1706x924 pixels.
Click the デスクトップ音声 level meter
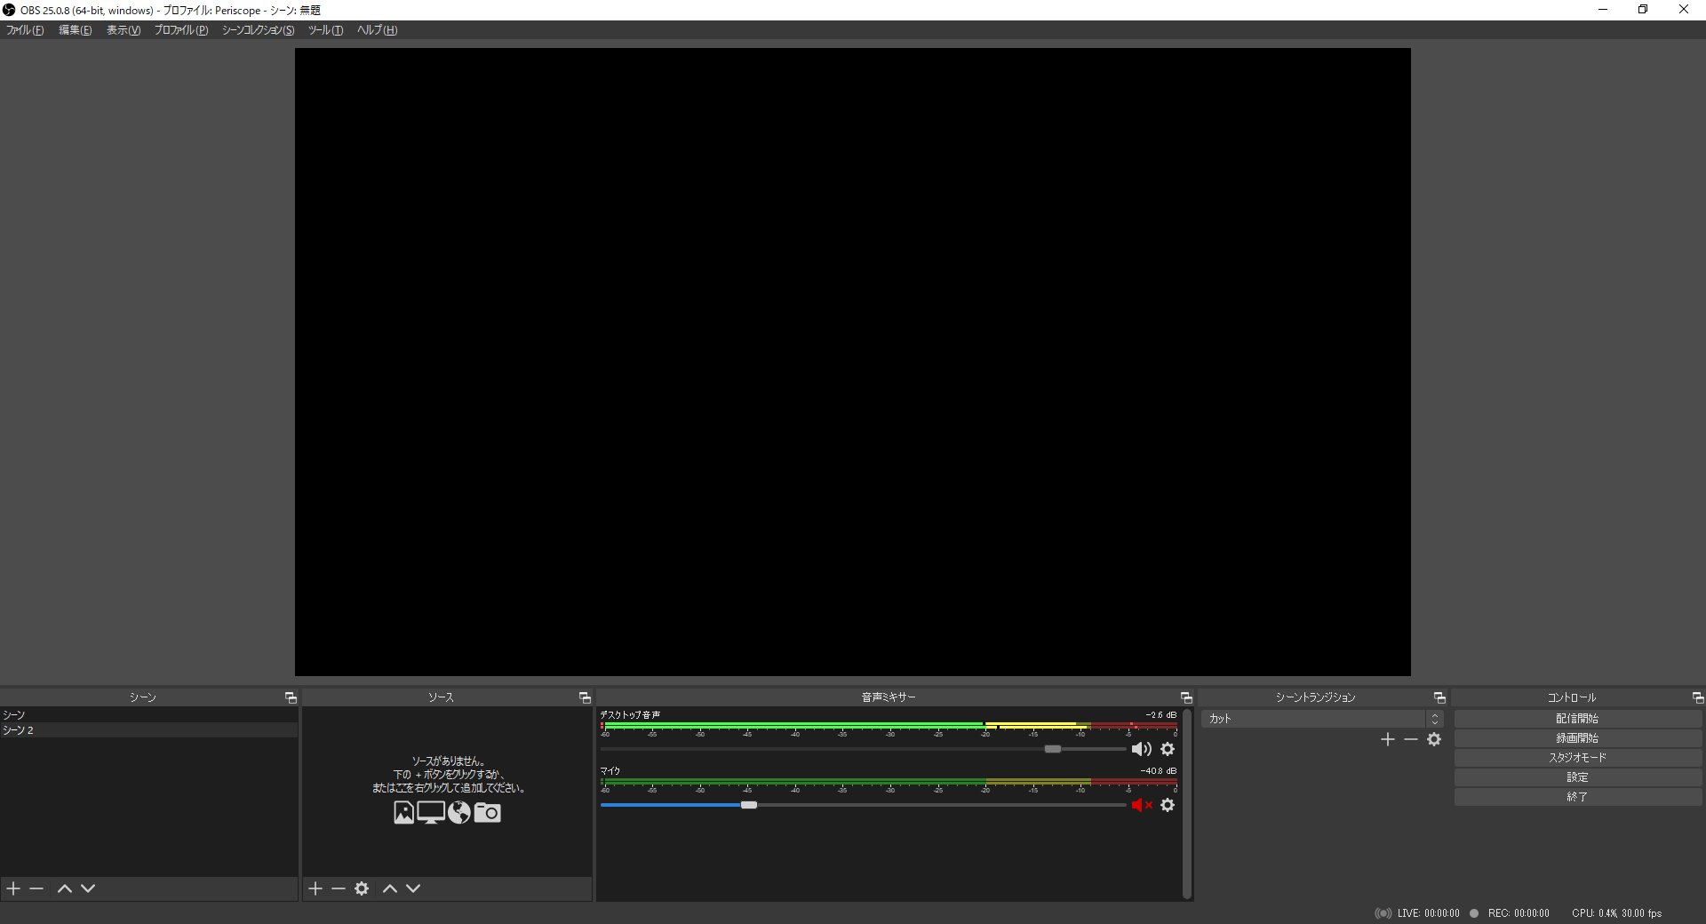click(889, 726)
